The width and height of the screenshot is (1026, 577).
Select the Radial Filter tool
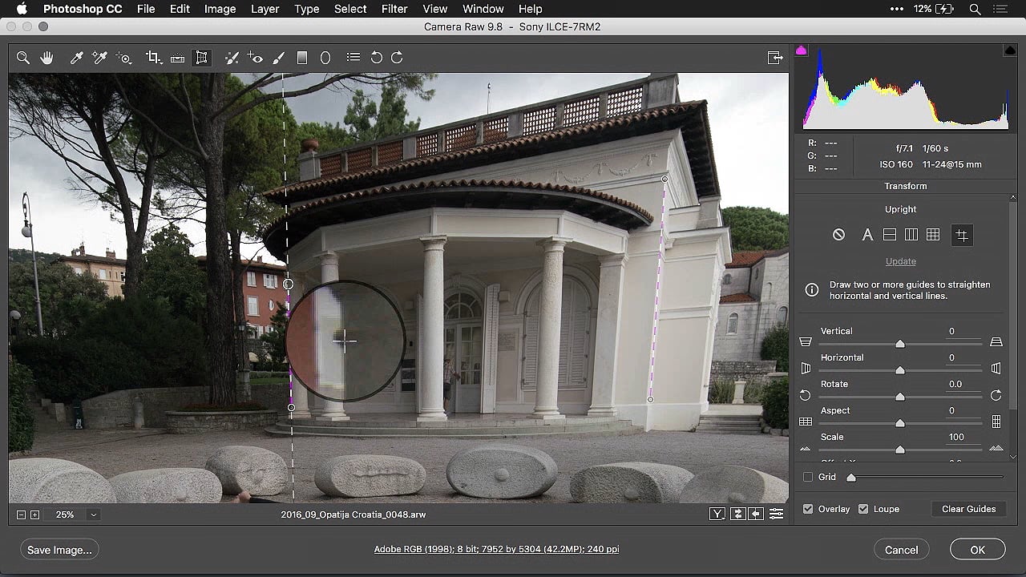325,58
